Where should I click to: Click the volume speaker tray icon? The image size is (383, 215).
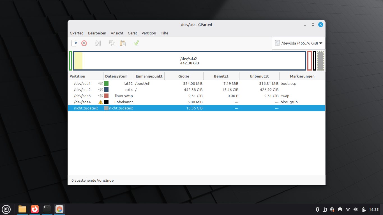pos(356,209)
